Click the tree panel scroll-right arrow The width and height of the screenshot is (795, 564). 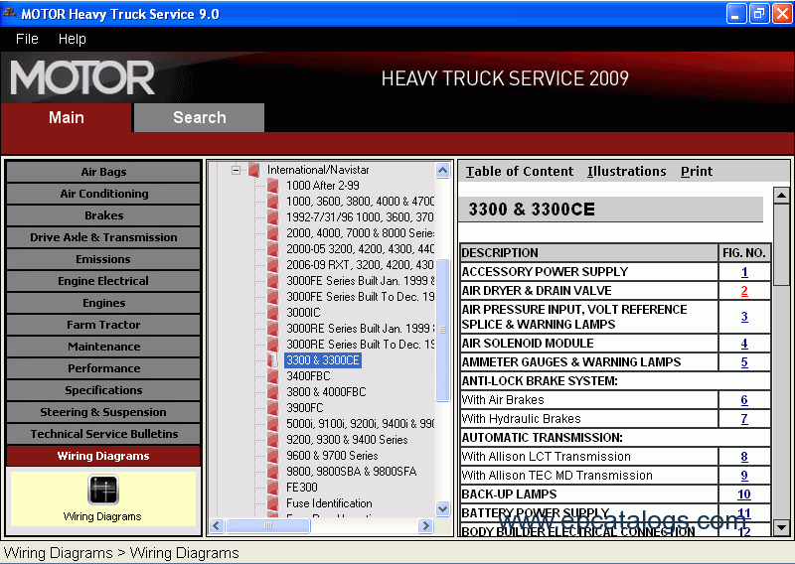coord(426,526)
